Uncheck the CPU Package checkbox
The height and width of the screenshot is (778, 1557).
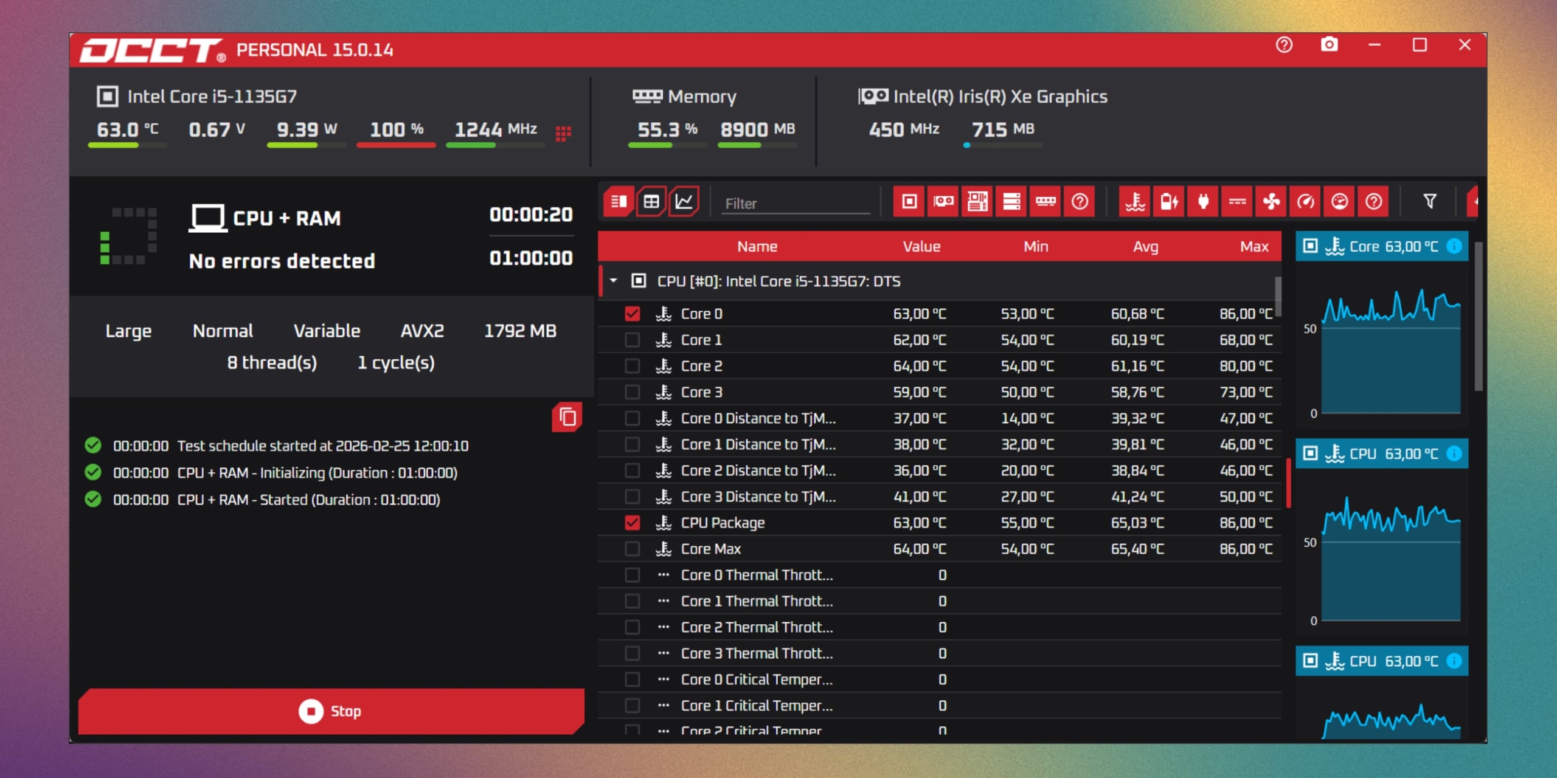632,523
